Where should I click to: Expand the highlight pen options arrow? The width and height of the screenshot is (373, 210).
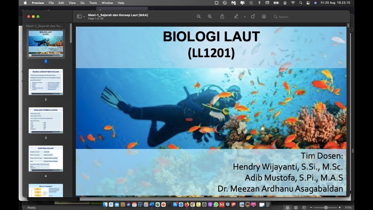[x=244, y=17]
